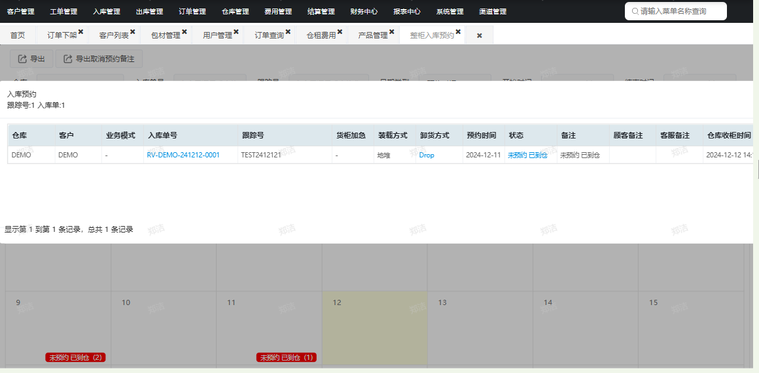Click the search magnifier icon in menu search

pos(635,11)
